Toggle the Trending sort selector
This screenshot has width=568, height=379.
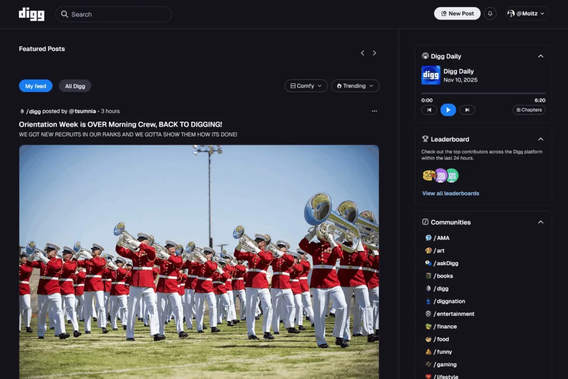click(355, 86)
